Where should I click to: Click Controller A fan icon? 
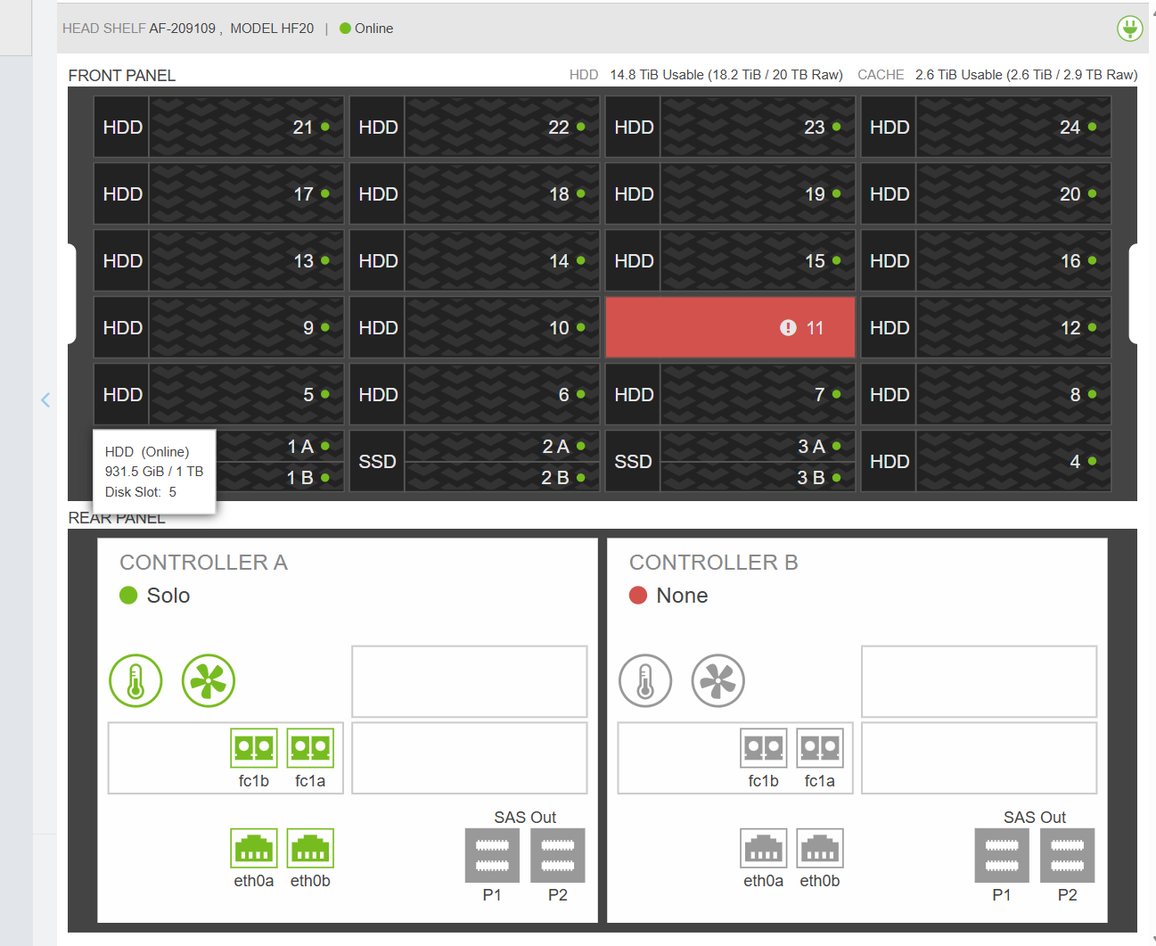[x=208, y=681]
